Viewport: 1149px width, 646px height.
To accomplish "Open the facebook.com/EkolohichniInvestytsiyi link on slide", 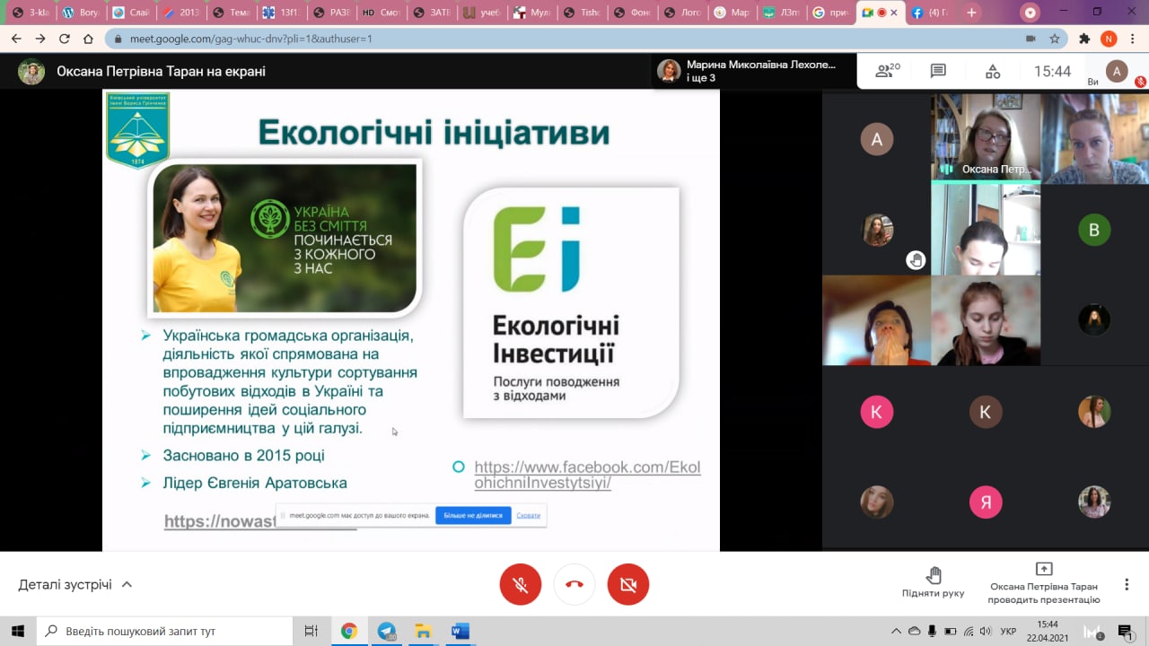I will (587, 475).
